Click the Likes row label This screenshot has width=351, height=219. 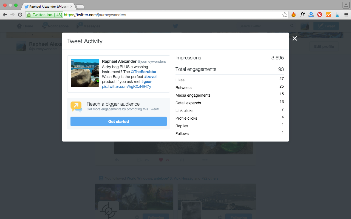point(180,80)
